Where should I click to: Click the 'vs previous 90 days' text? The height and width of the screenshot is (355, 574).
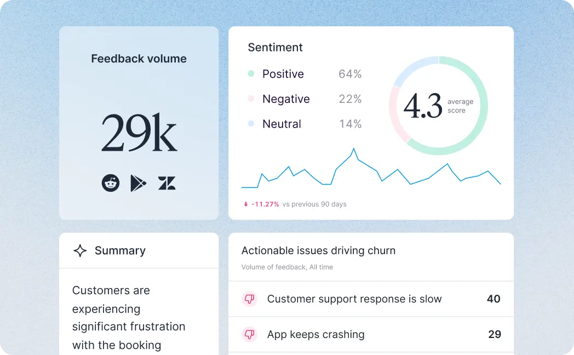pyautogui.click(x=314, y=204)
